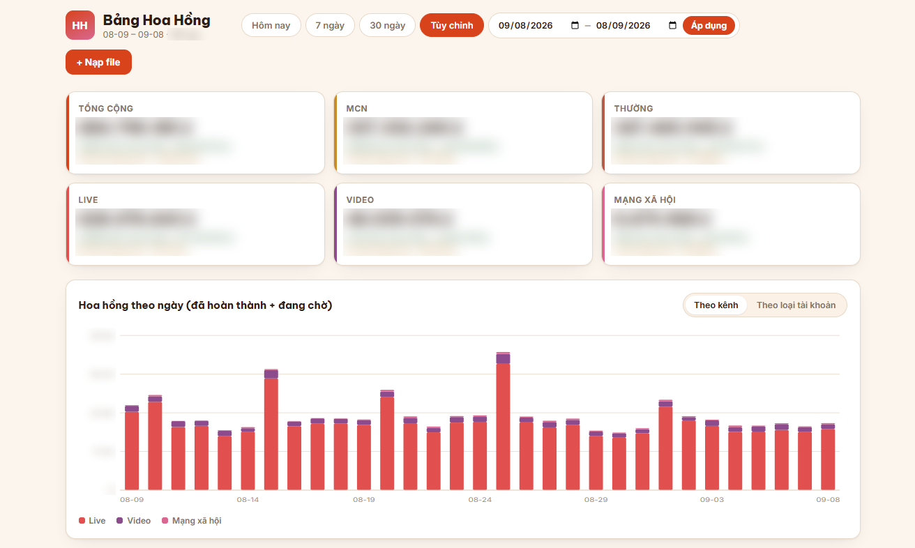Image resolution: width=915 pixels, height=548 pixels.
Task: Choose the 30 ngày range
Action: coord(388,26)
